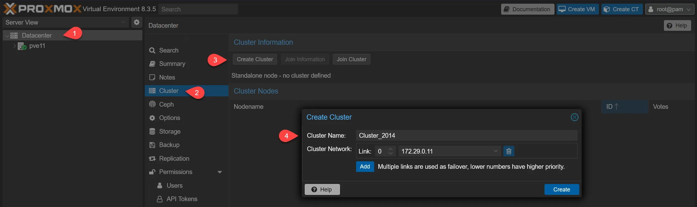Collapse the Permissions submenu arrow
The width and height of the screenshot is (697, 207).
coord(220,172)
